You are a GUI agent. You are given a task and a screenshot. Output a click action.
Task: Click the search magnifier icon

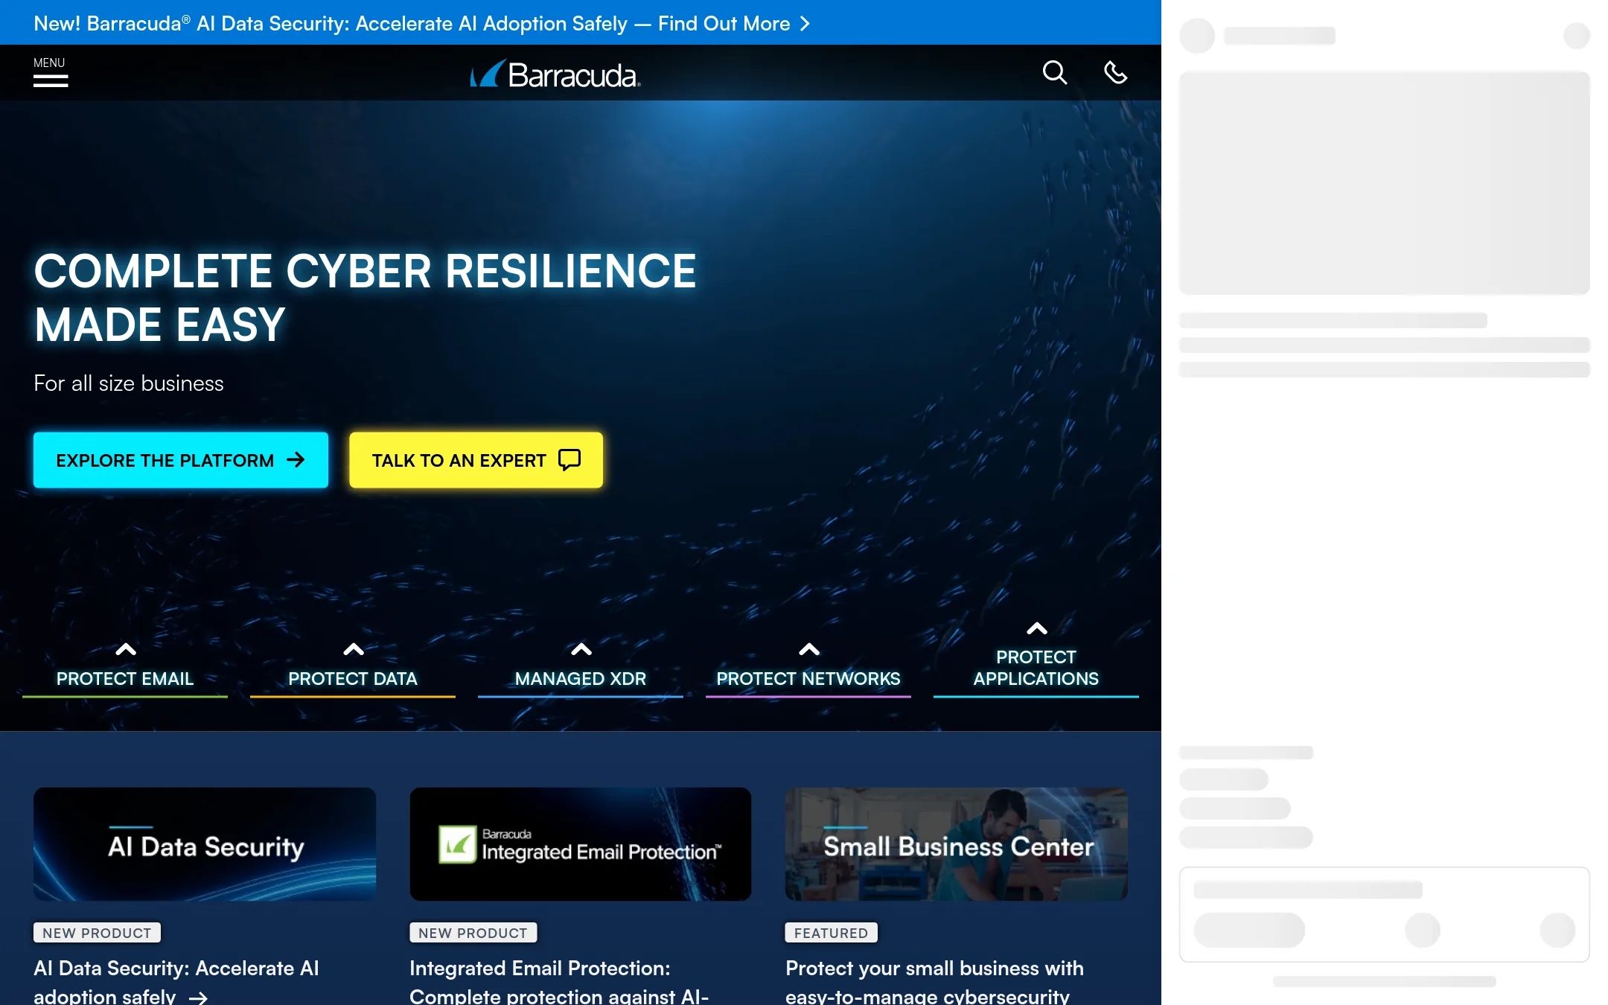click(1054, 72)
